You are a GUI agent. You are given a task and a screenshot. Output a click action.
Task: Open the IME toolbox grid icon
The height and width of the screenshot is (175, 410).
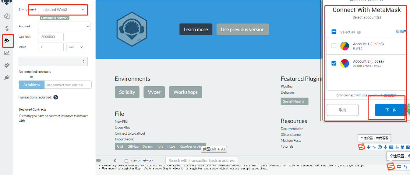click(408, 147)
